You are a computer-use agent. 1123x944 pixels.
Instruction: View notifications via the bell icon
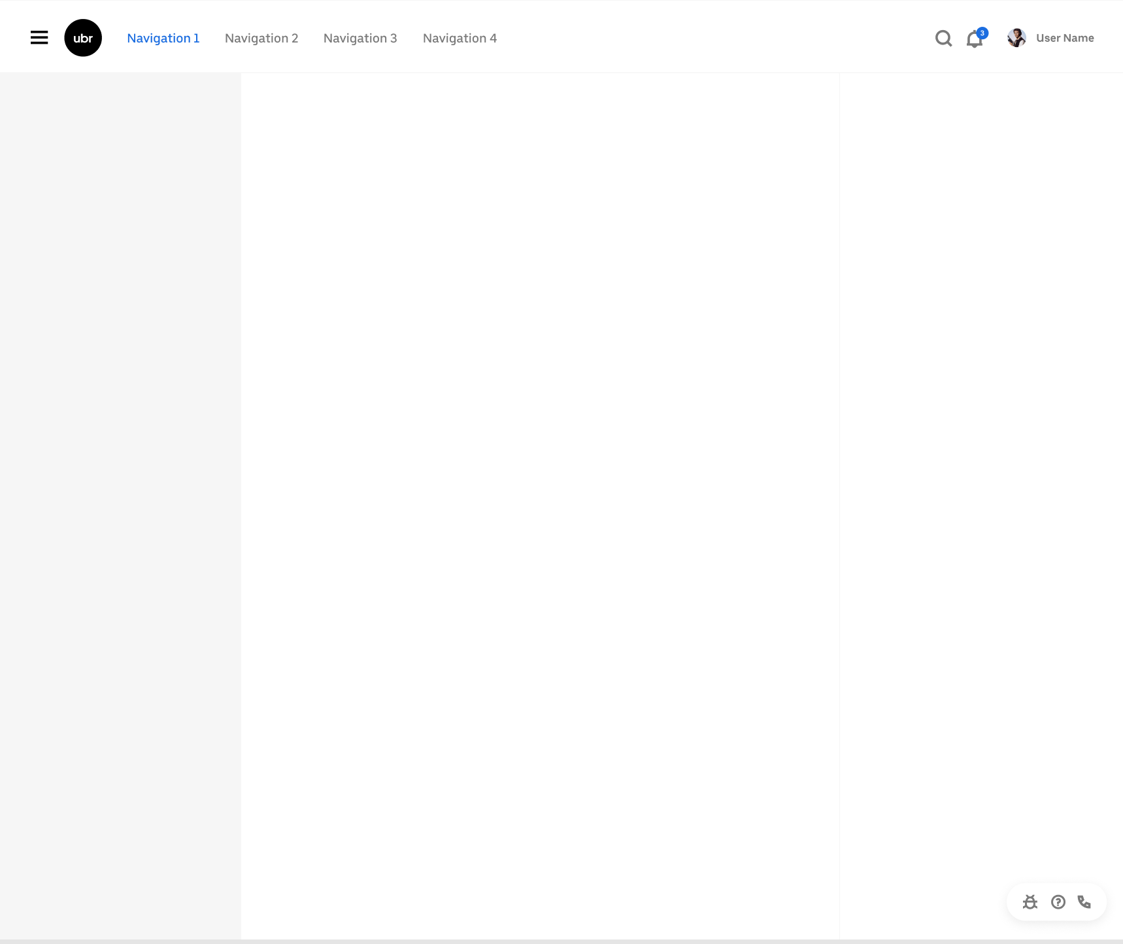point(975,39)
